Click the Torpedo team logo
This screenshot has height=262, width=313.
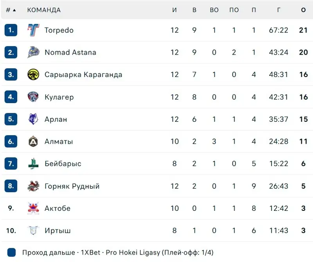pos(33,30)
